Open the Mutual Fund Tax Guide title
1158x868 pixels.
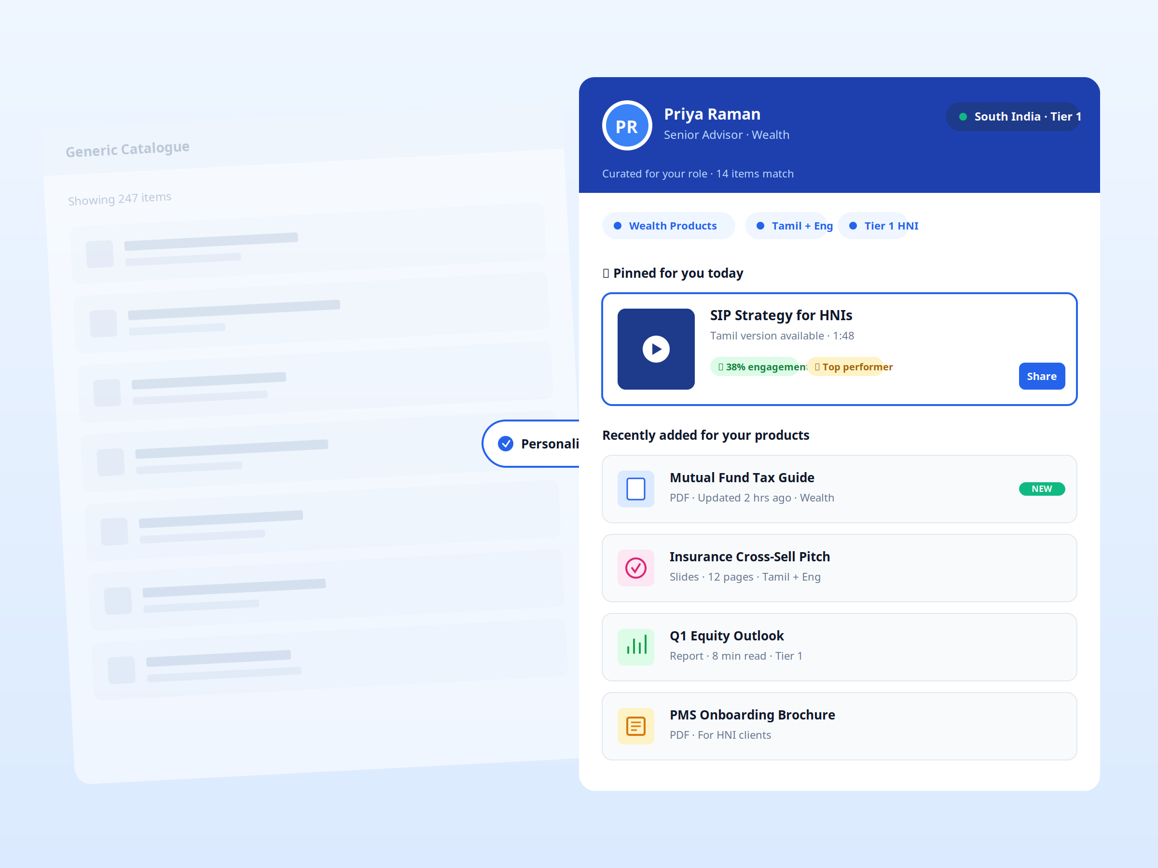(x=742, y=478)
